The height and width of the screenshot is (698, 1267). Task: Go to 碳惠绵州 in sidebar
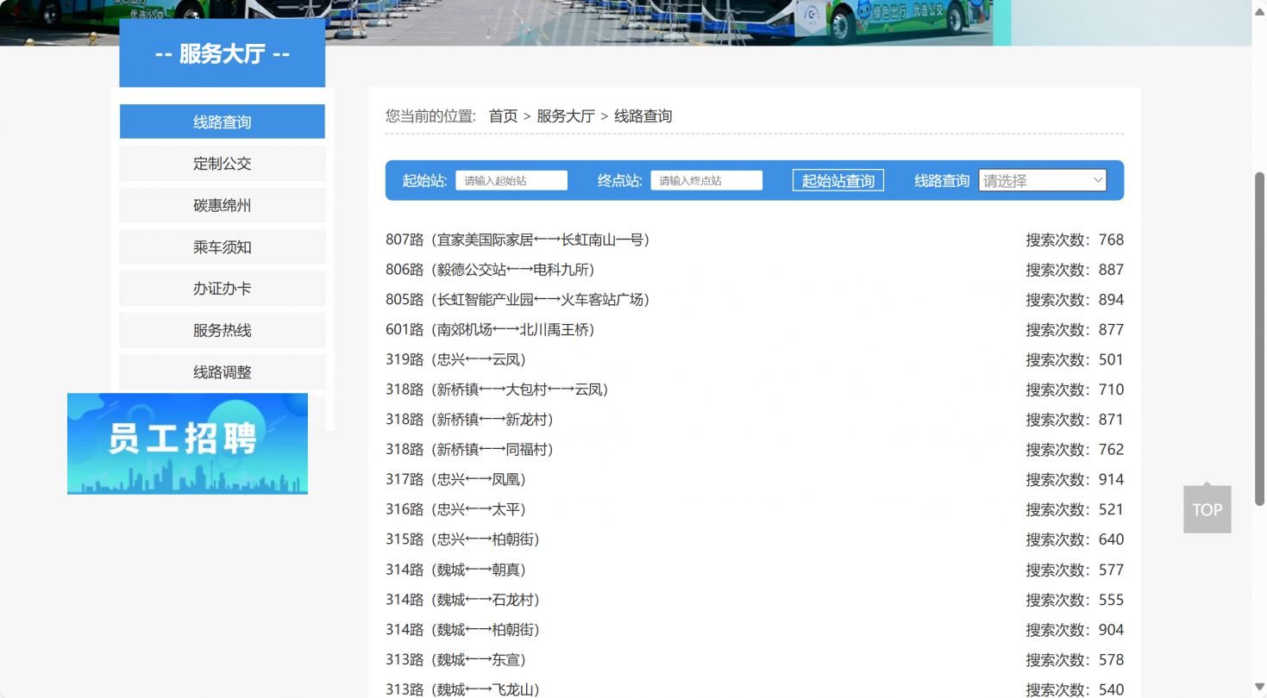point(222,206)
